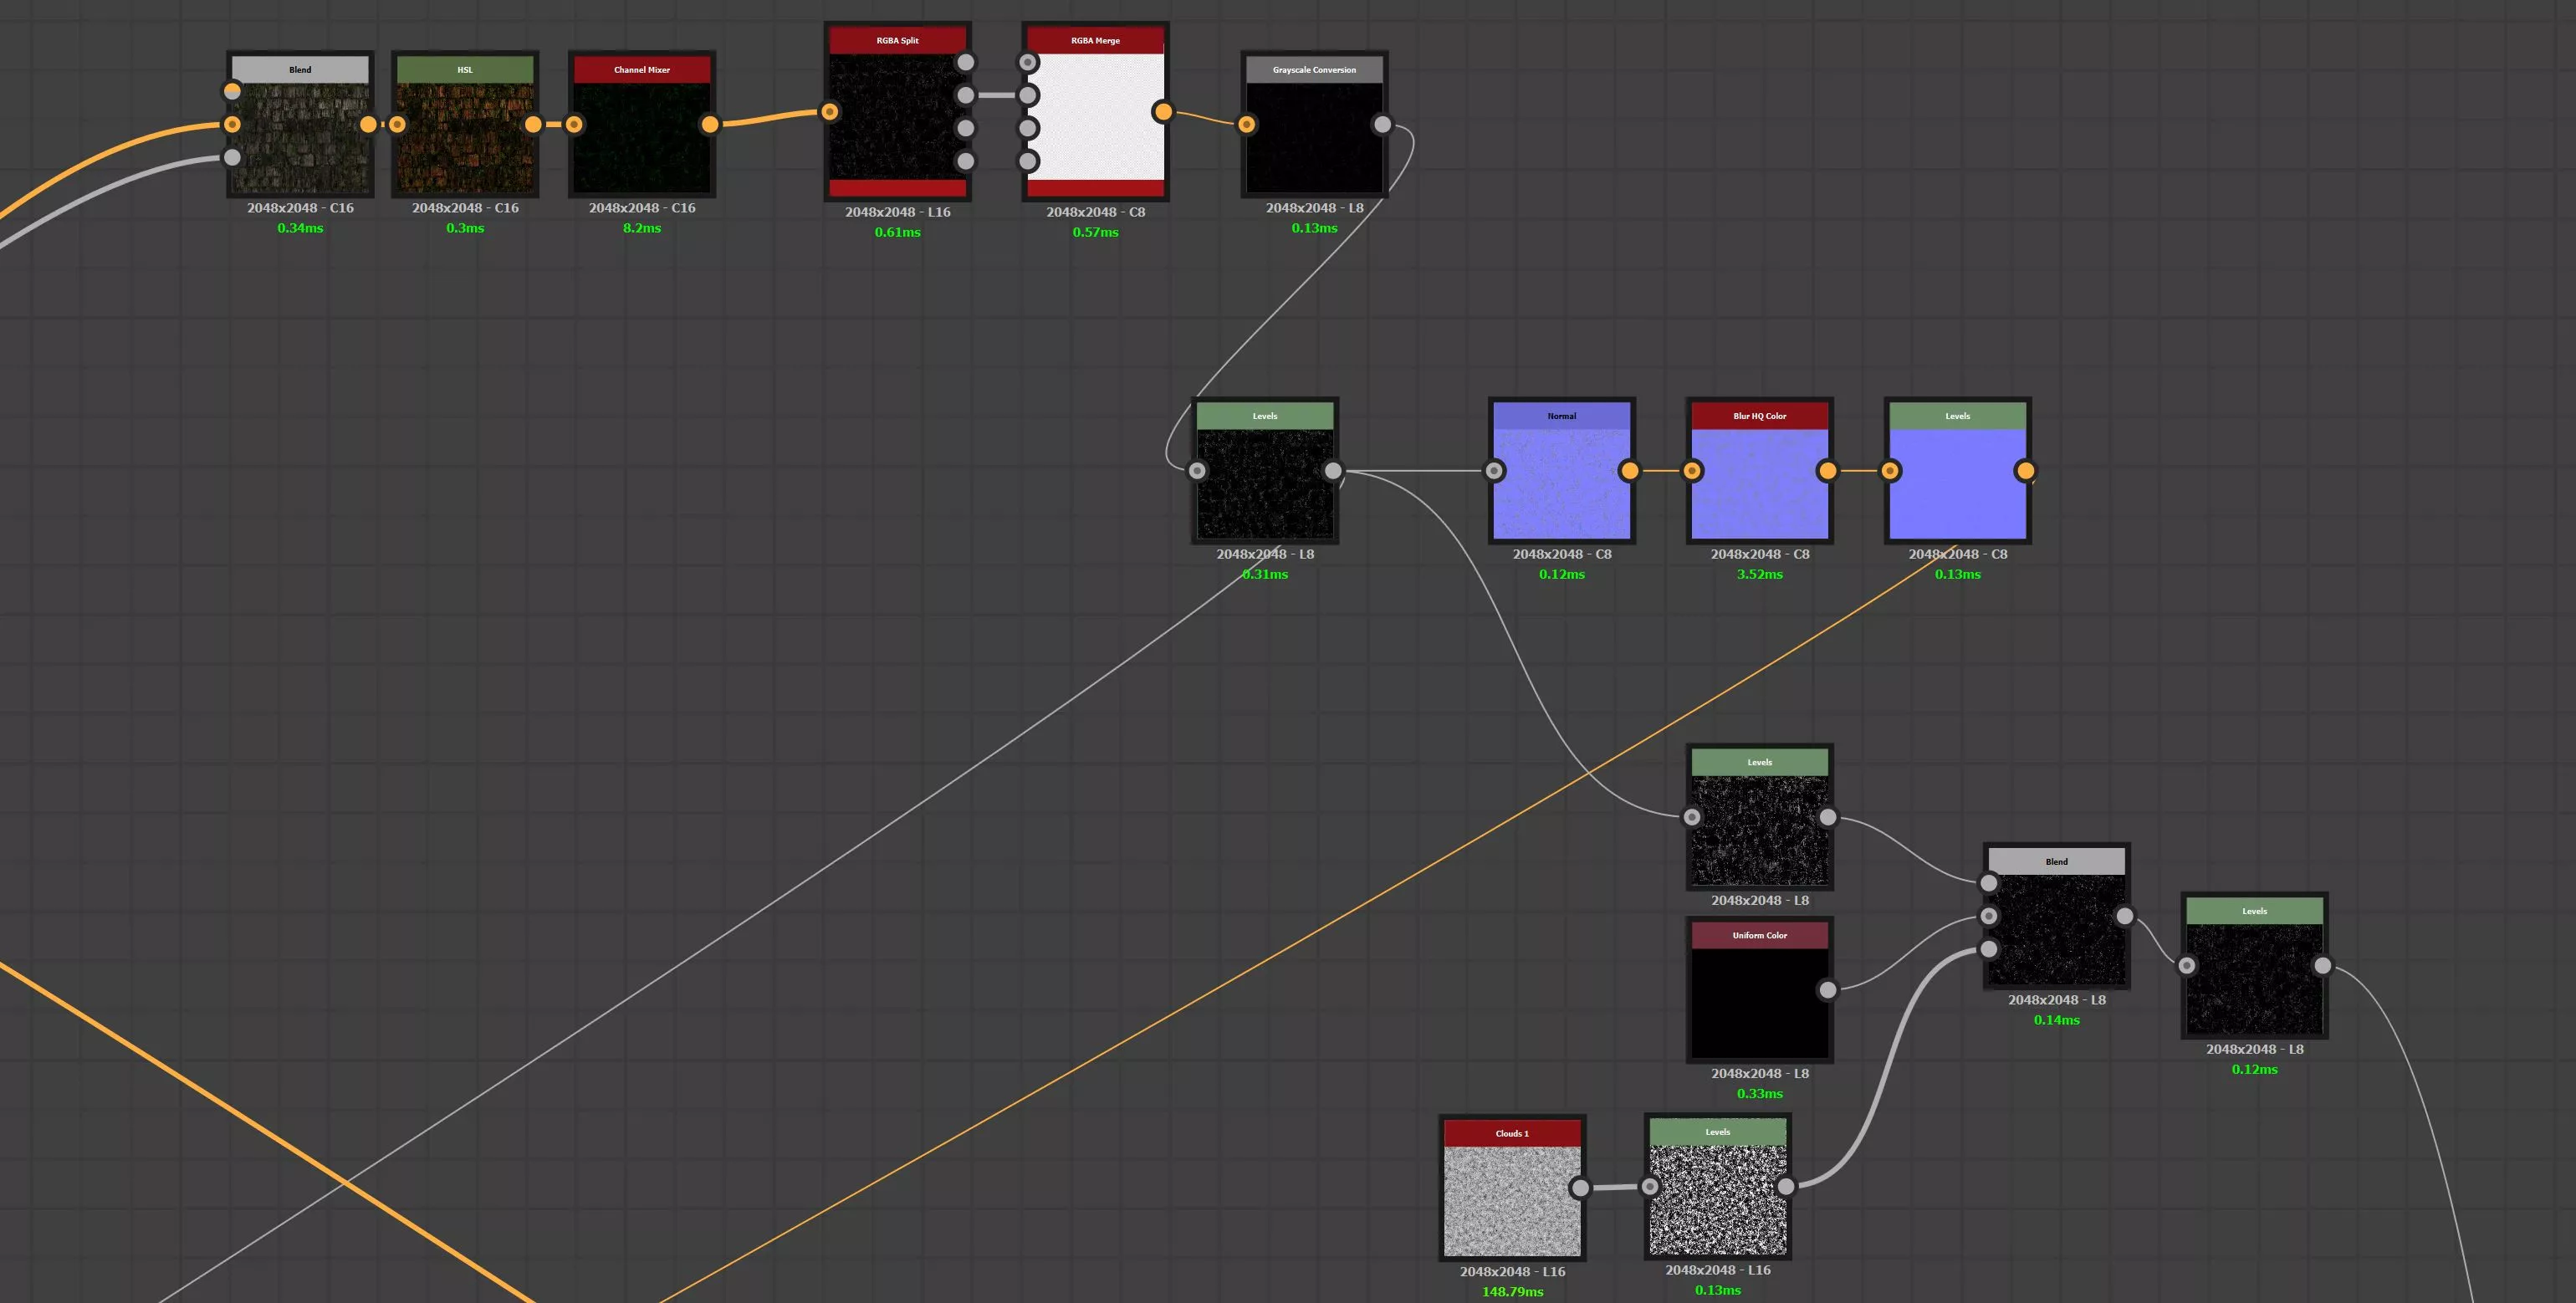Click the Channel Mixer input pin

[x=574, y=125]
